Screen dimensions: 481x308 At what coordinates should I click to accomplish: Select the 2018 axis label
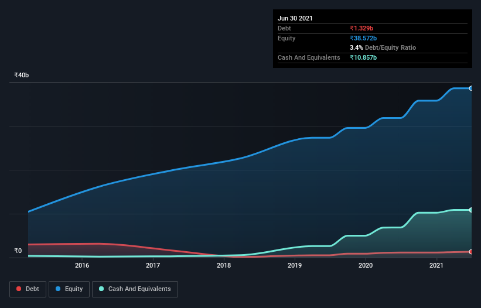tap(224, 265)
